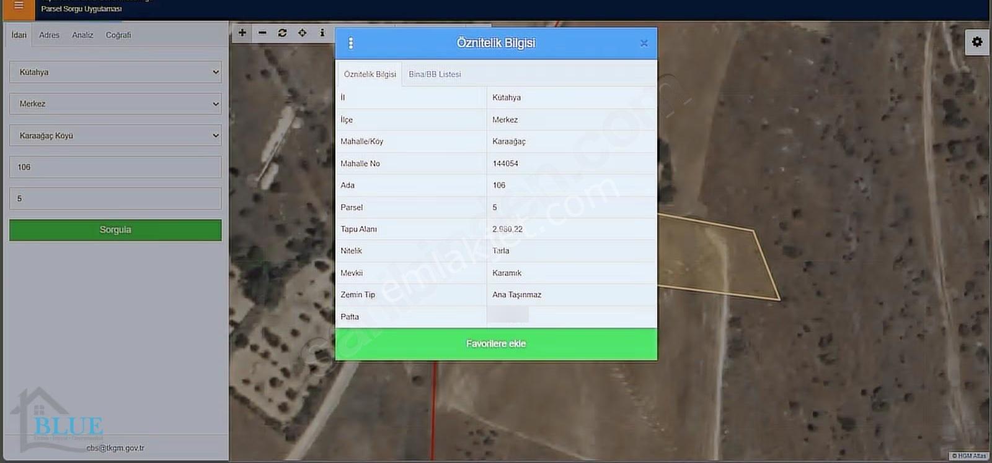Switch to the Bina/BB Listesi tab
Viewport: 992px width, 463px height.
tap(435, 74)
